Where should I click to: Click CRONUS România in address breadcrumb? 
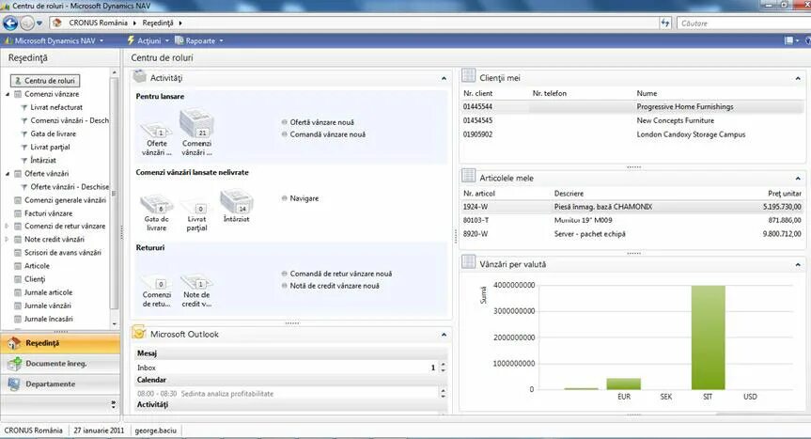(x=98, y=24)
